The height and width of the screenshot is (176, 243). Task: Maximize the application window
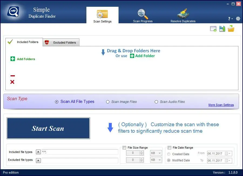(233, 4)
